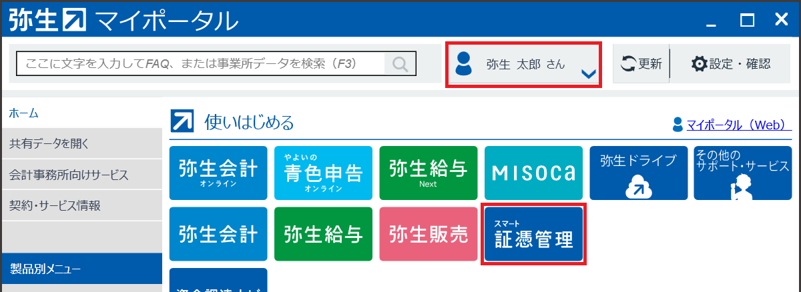Launch the 弥生販売 tile
This screenshot has height=292, width=801.
click(429, 234)
